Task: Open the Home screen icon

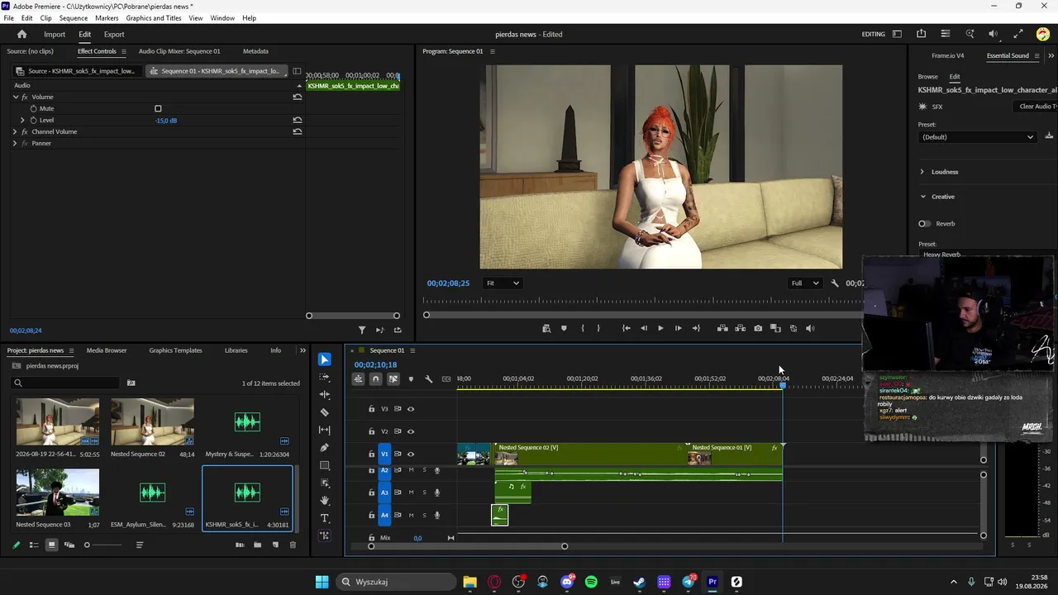Action: tap(22, 34)
